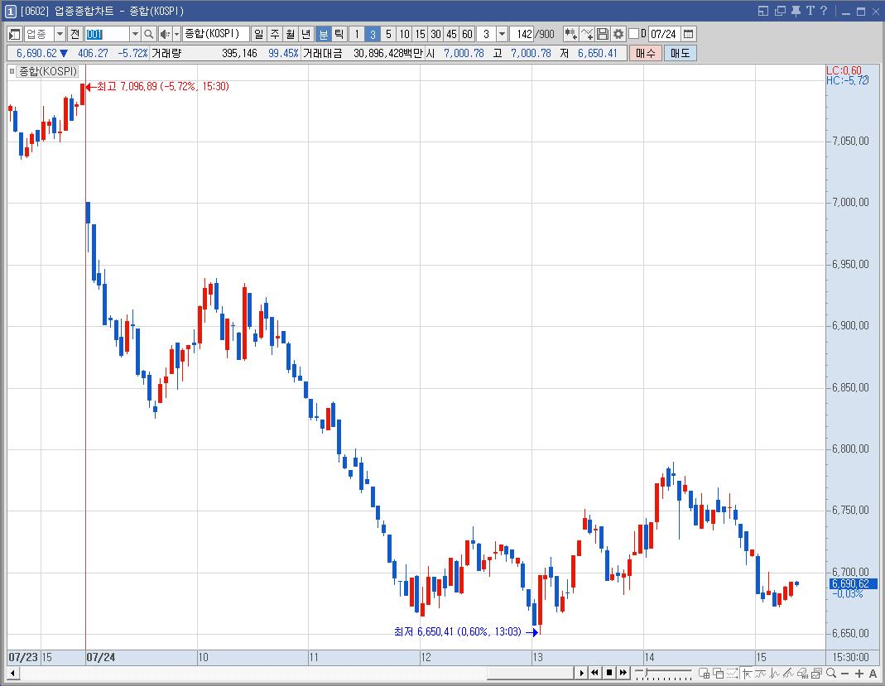Click the 매도 sell button

pos(681,53)
